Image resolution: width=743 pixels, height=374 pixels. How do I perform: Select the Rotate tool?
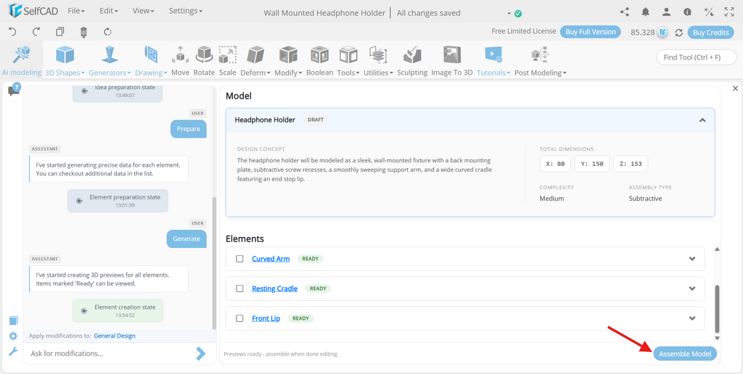tap(204, 61)
